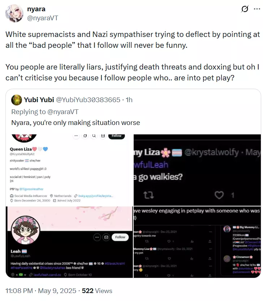Open the lawfulleah.carrd.co link
This screenshot has width=263, height=301.
(x=47, y=275)
